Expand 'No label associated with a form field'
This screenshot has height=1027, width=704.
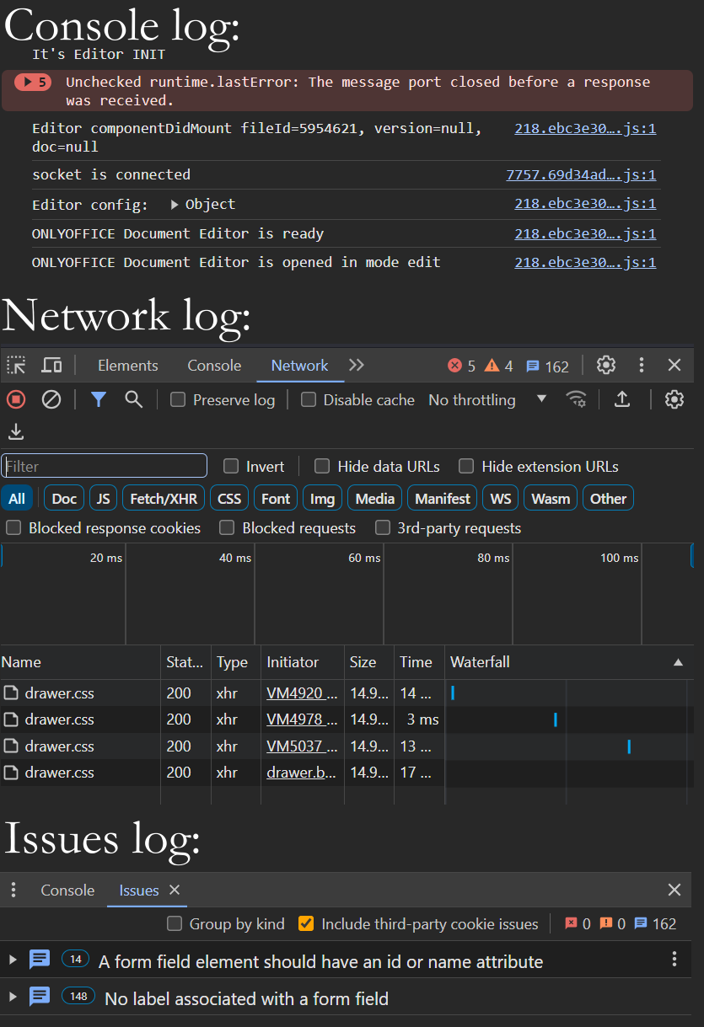pyautogui.click(x=13, y=997)
